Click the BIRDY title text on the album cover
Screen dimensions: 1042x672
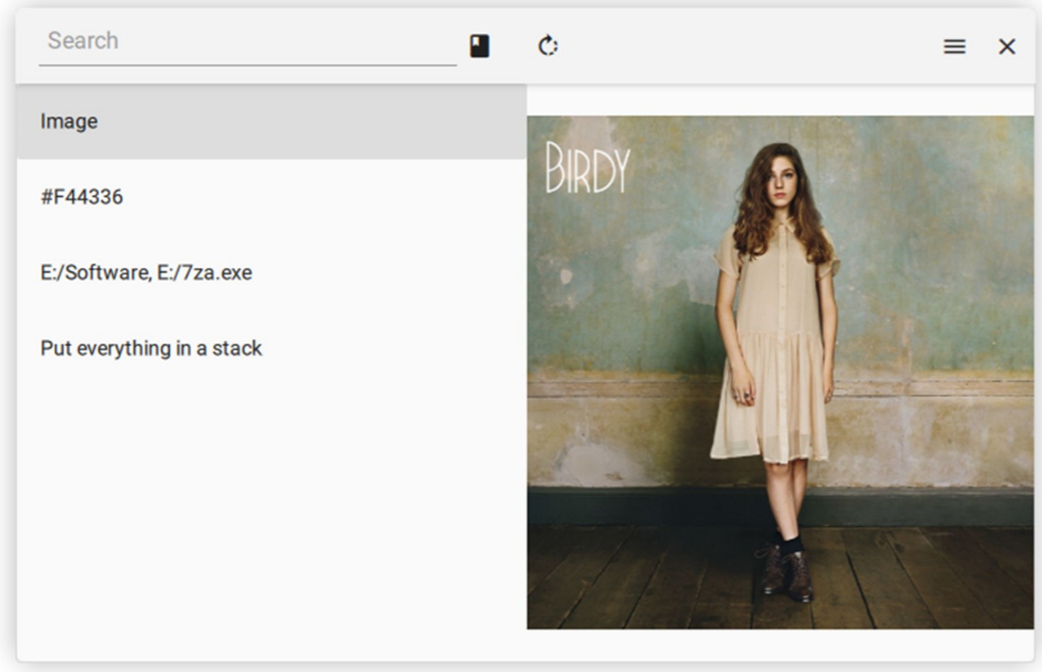point(587,169)
